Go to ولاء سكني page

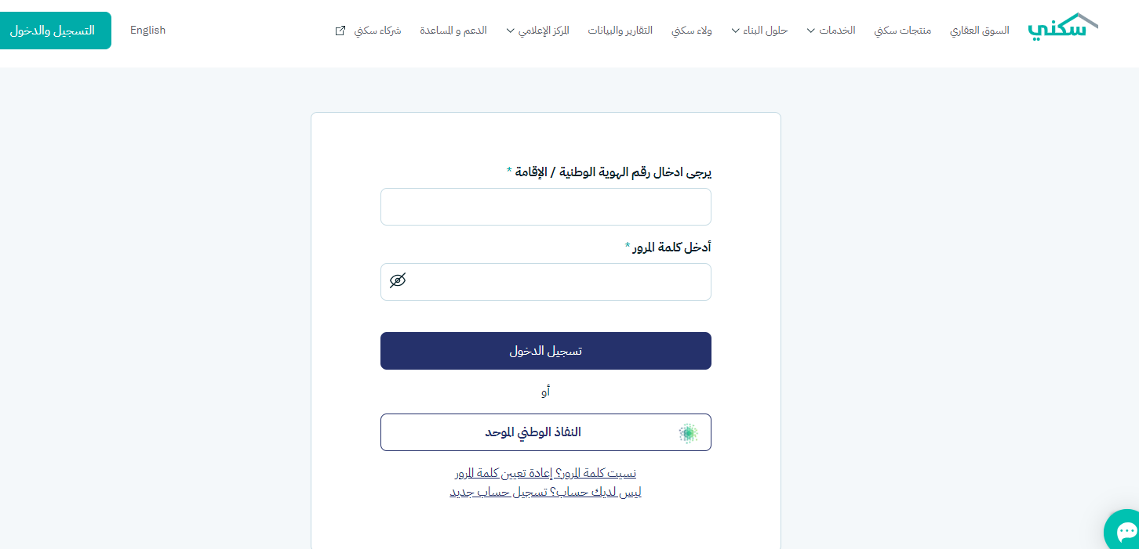692,31
